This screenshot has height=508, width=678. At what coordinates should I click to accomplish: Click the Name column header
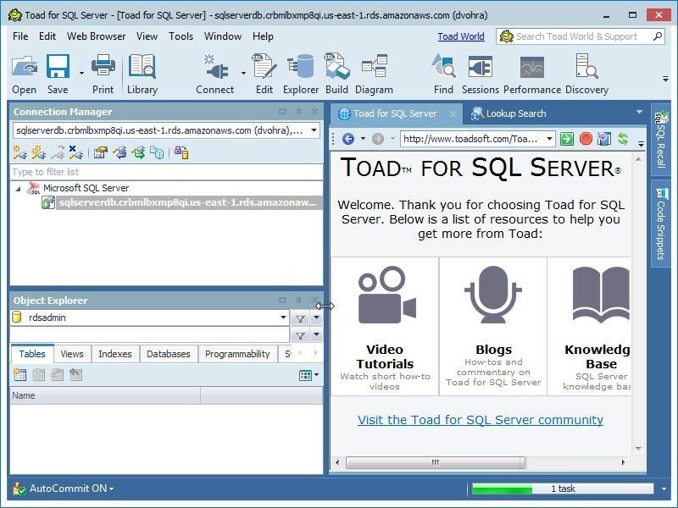click(105, 395)
